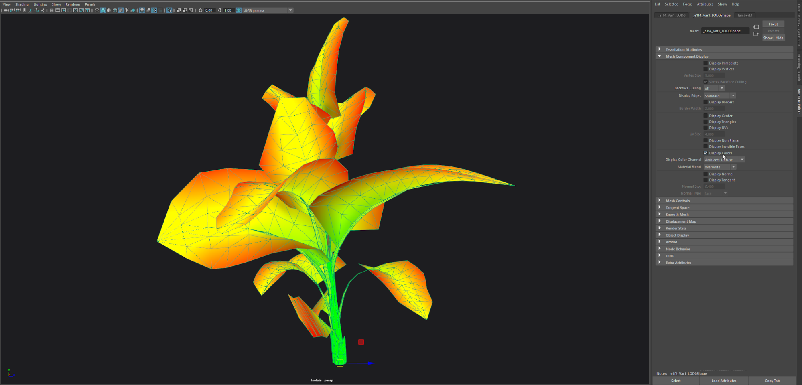Click the Hide button
Screen dimensions: 802x385
tap(779, 38)
